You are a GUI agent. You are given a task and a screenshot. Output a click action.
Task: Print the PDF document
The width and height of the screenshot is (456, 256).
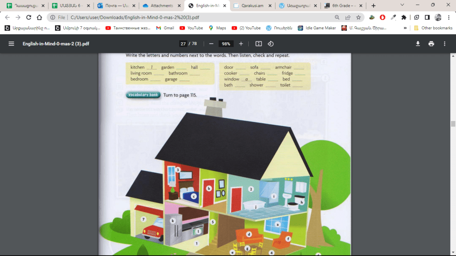(x=431, y=44)
